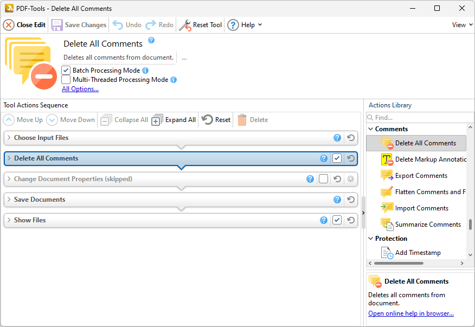Click the Close Edit icon
The image size is (475, 327).
click(x=9, y=25)
